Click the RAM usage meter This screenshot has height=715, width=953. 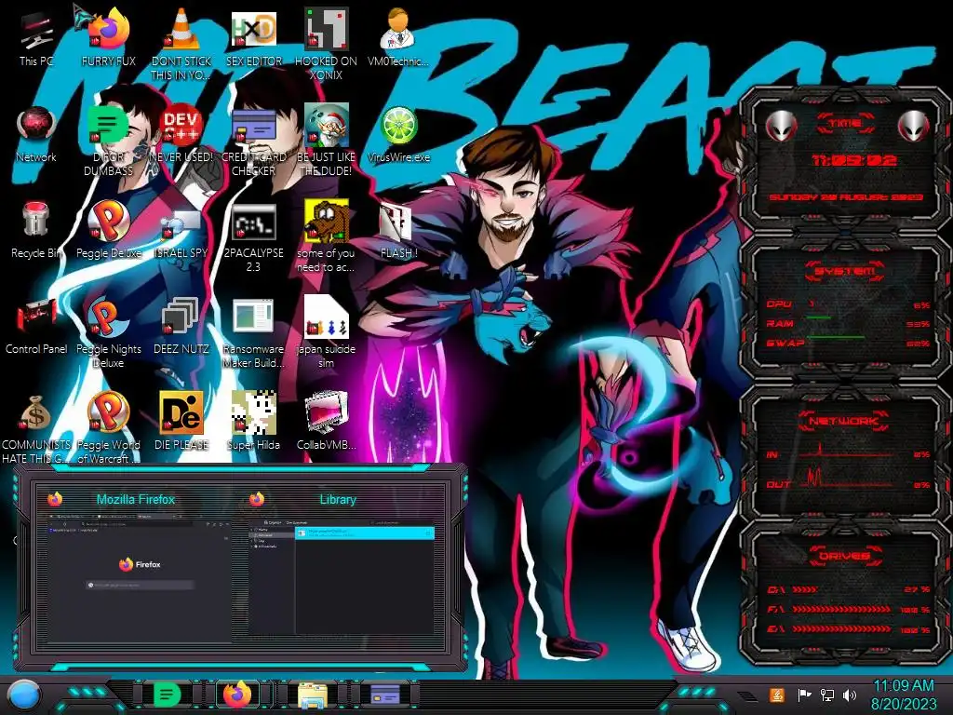[849, 324]
